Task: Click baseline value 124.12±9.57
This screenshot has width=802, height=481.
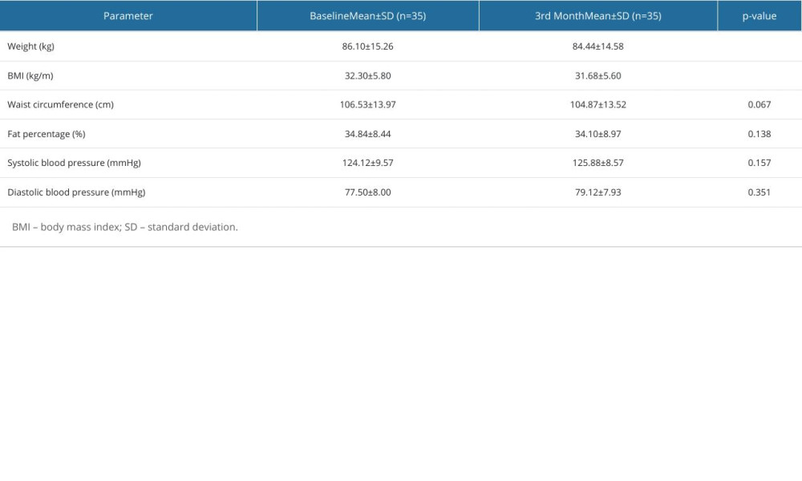Action: coord(368,163)
